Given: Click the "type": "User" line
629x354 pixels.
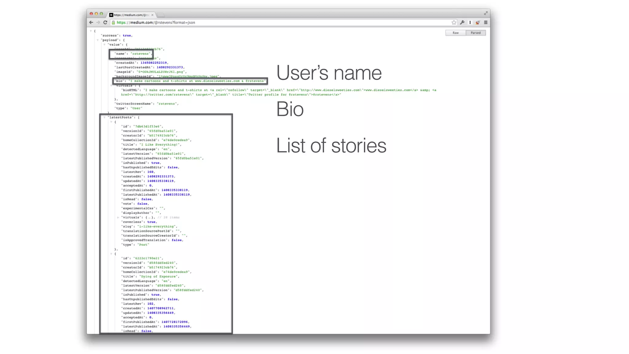Looking at the screenshot, I should (128, 108).
